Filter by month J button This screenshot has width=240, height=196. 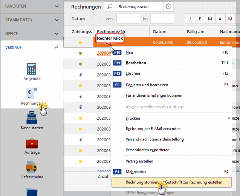190,19
